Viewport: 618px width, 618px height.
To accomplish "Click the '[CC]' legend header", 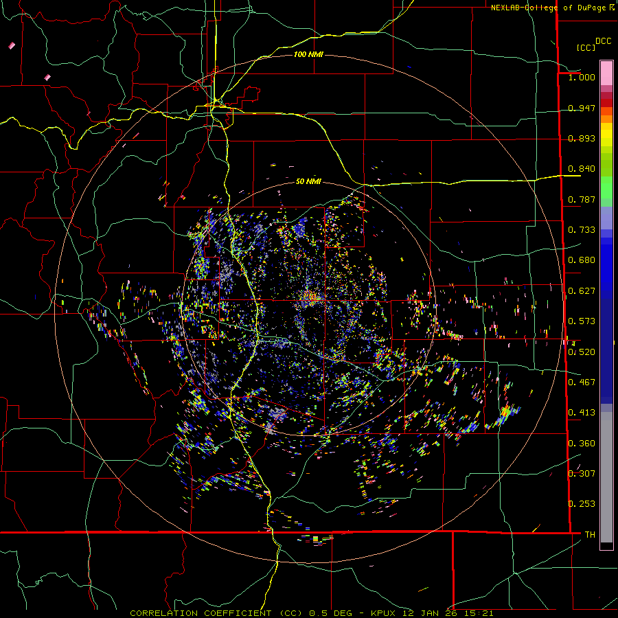I will (586, 47).
